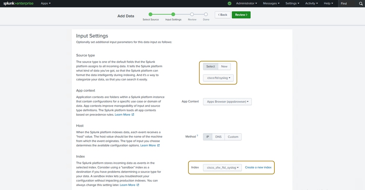This screenshot has height=190, width=365.
Task: Click the Splunk enterprise logo
Action: [x=18, y=4]
